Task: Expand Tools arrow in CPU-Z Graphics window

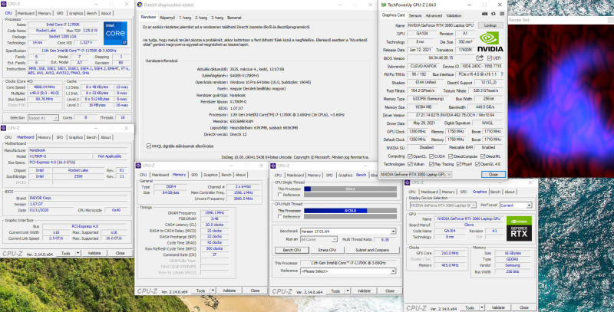Action: point(483,307)
